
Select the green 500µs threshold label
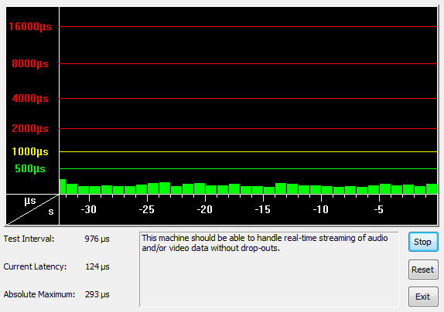tap(30, 168)
